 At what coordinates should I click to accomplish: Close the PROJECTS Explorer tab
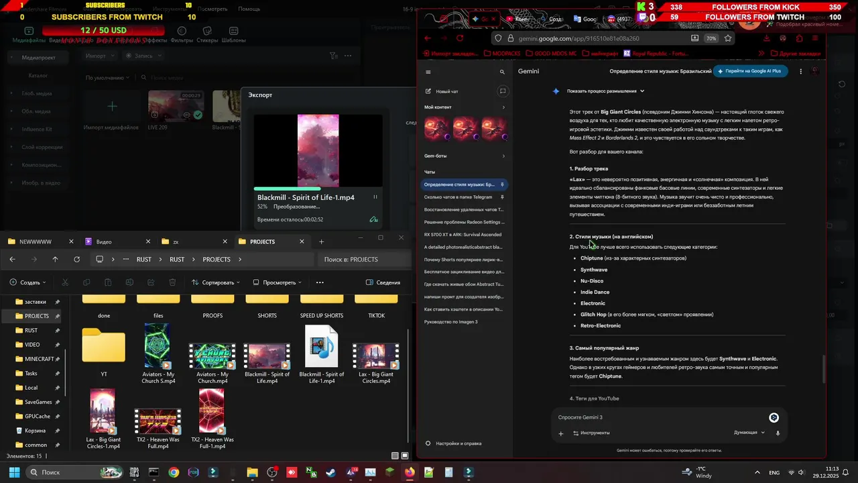point(302,241)
